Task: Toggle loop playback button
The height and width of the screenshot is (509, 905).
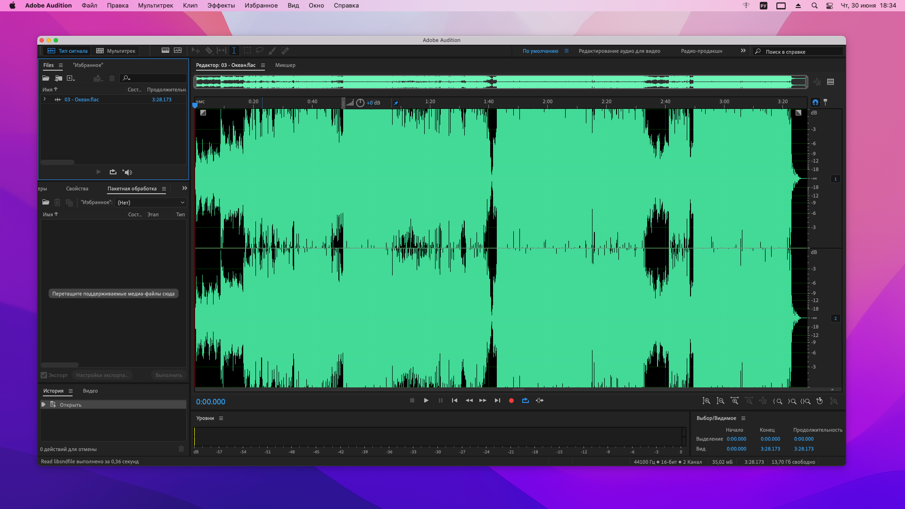Action: (x=525, y=401)
